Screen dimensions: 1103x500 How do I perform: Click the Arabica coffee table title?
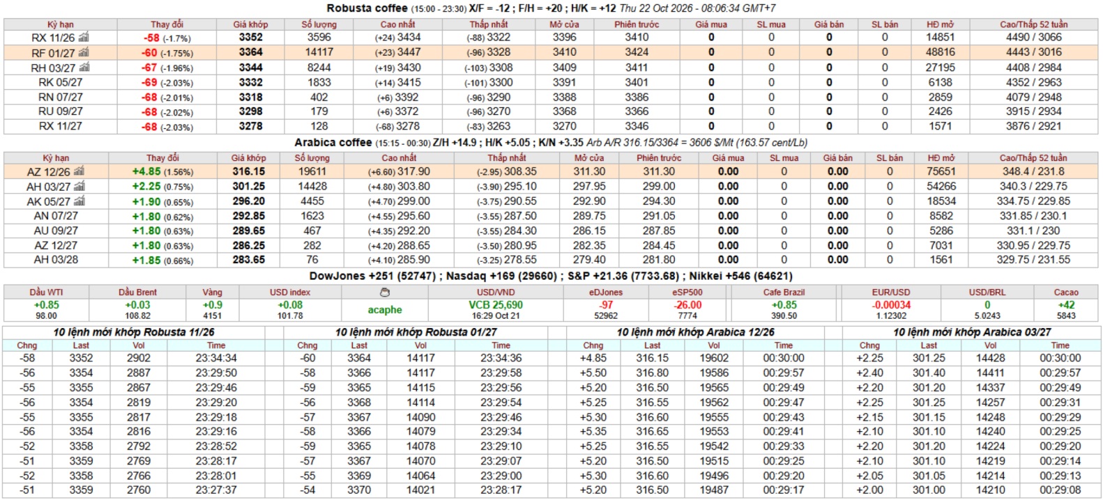pyautogui.click(x=333, y=142)
